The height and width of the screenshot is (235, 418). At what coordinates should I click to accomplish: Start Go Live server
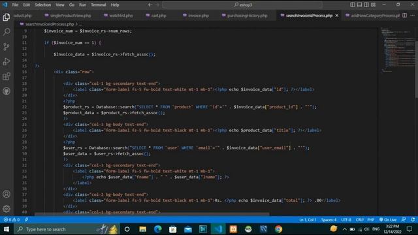(x=388, y=220)
